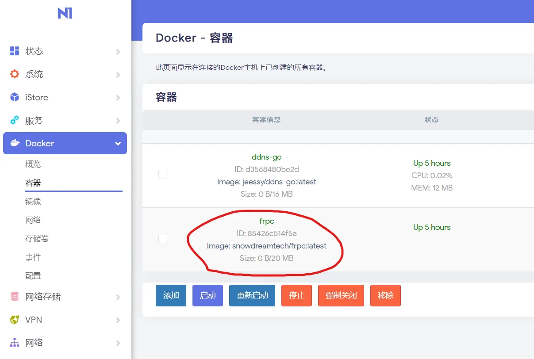This screenshot has width=534, height=359.
Task: Click the Docker whale icon
Action: pyautogui.click(x=15, y=143)
